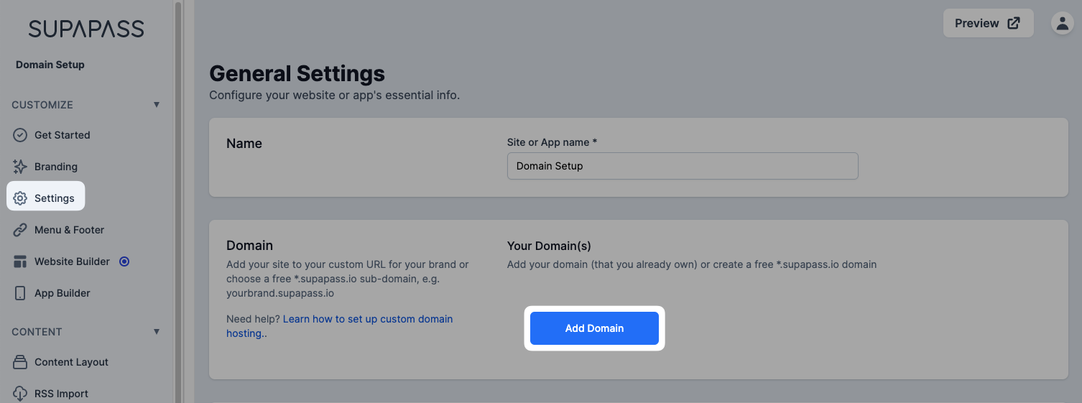Collapse the CONTENT section arrow
1082x403 pixels.
(x=157, y=332)
